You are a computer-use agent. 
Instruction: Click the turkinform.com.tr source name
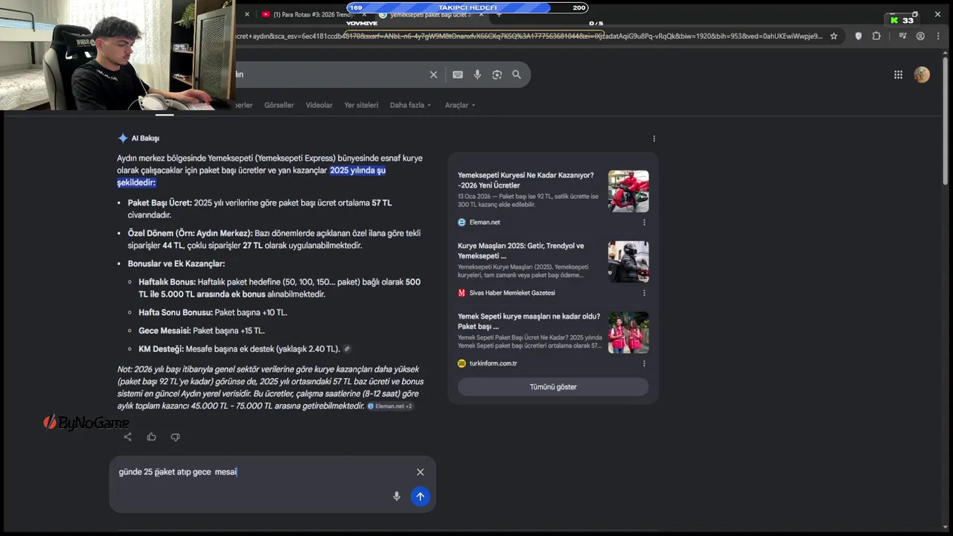[493, 364]
